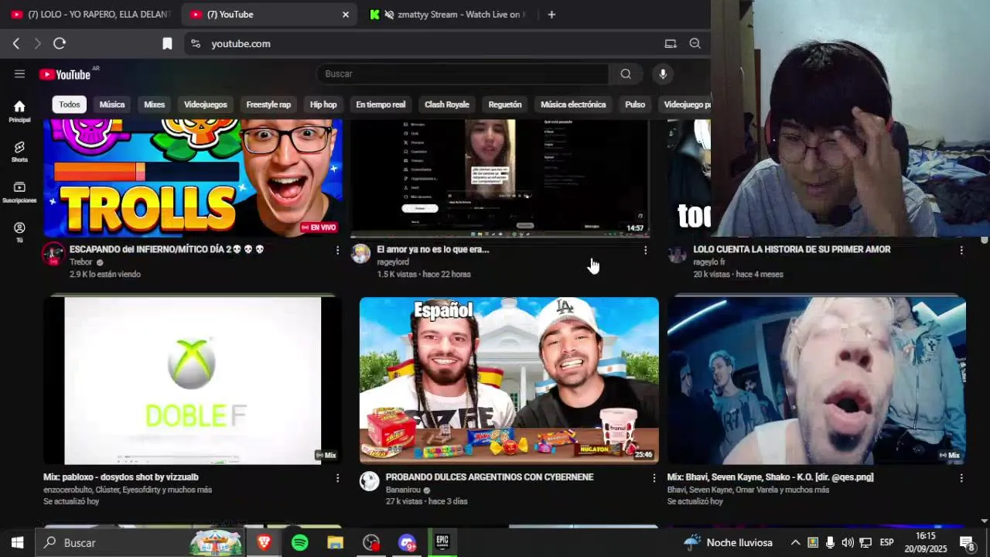Open the Bhavi K.O. mix thumbnail
Viewport: 990px width, 557px height.
817,379
